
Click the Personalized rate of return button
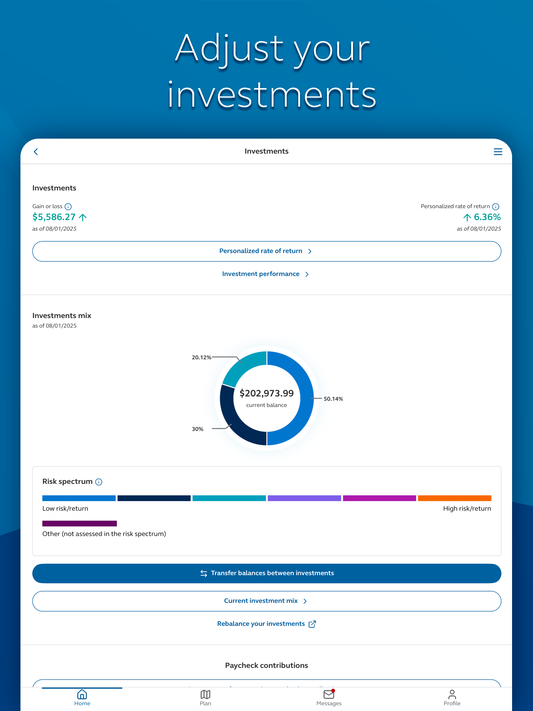point(267,251)
